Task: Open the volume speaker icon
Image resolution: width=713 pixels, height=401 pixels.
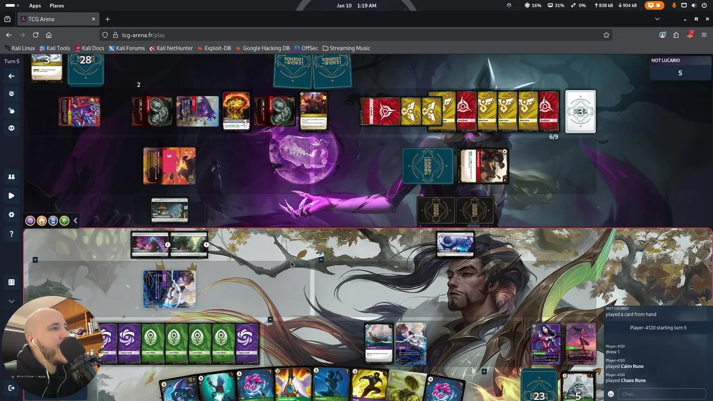Action: [694, 6]
